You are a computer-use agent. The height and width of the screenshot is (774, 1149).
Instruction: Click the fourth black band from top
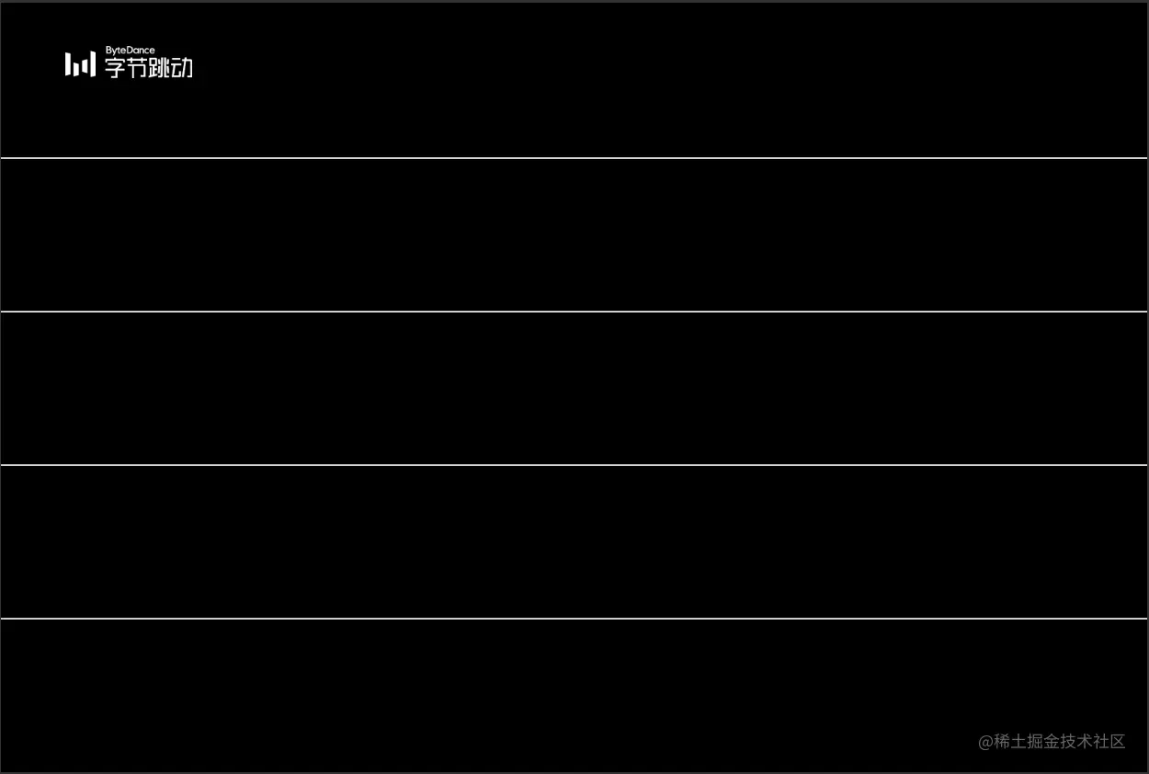pyautogui.click(x=574, y=542)
